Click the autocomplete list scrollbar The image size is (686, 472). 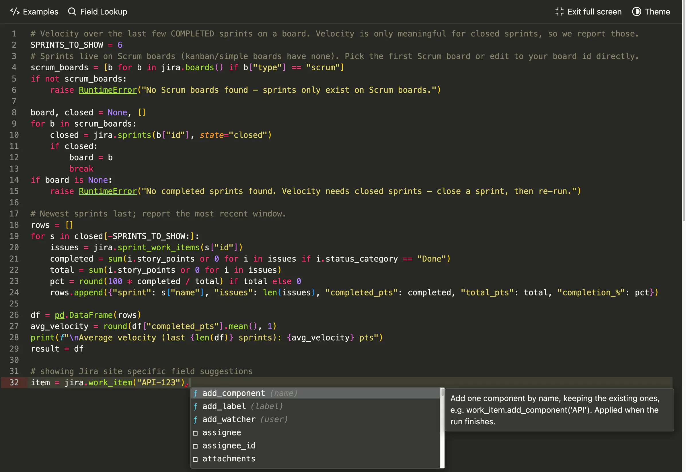(x=442, y=427)
